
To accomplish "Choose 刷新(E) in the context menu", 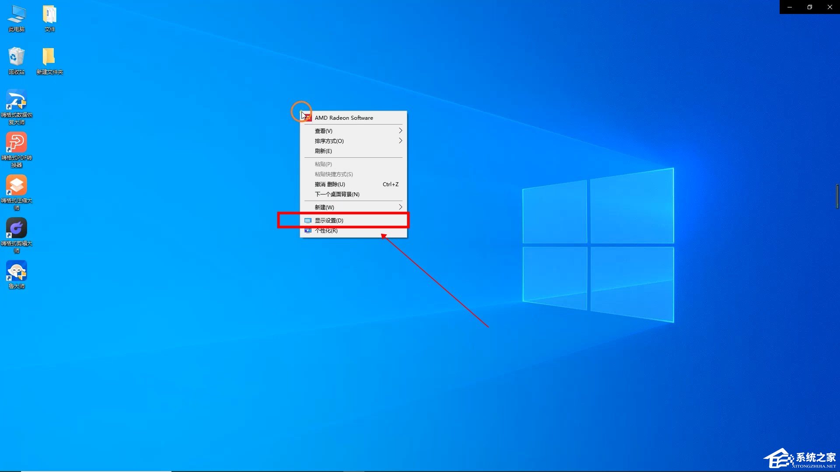I will [x=323, y=151].
